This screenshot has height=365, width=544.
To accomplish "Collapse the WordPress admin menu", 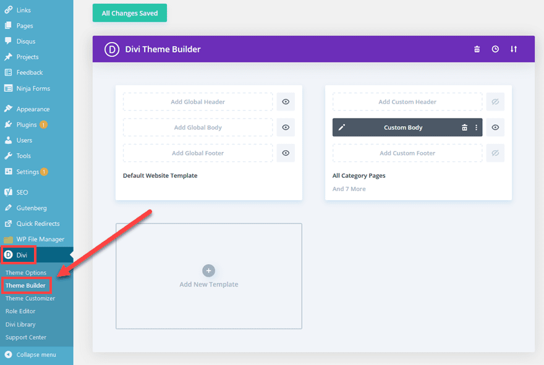I will pos(34,355).
